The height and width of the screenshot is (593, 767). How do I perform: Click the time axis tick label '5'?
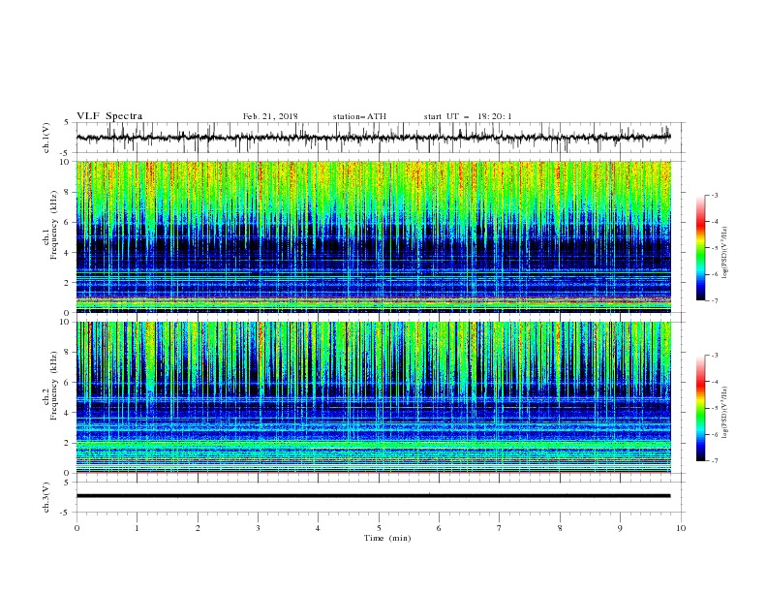(379, 528)
